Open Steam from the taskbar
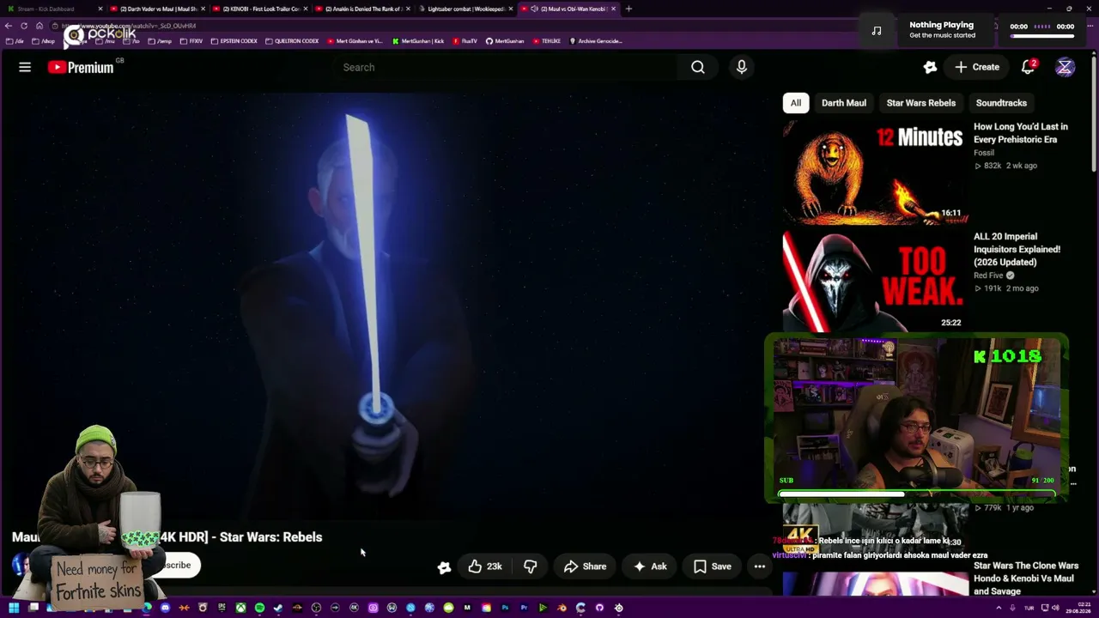The height and width of the screenshot is (618, 1099). pos(278,608)
